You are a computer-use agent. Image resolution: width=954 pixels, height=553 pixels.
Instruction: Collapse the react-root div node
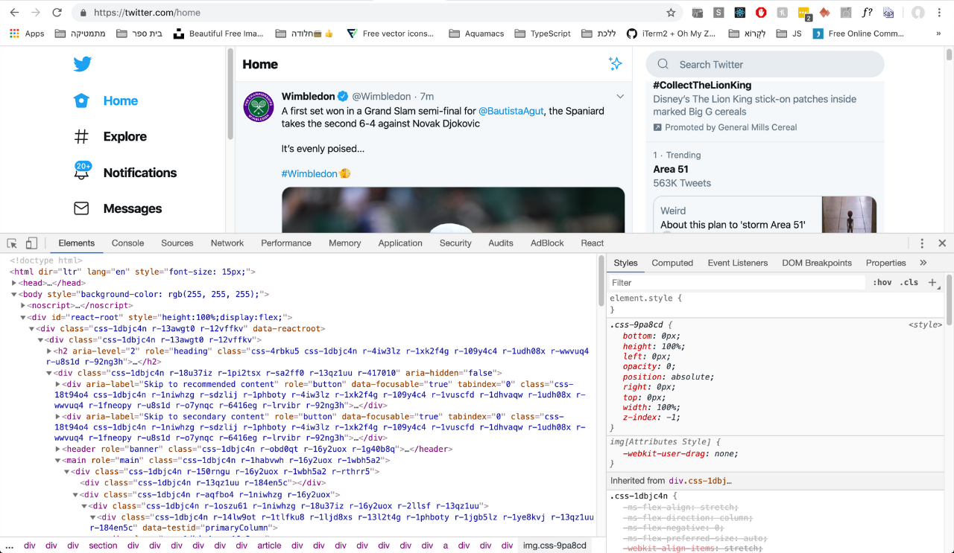pyautogui.click(x=23, y=317)
